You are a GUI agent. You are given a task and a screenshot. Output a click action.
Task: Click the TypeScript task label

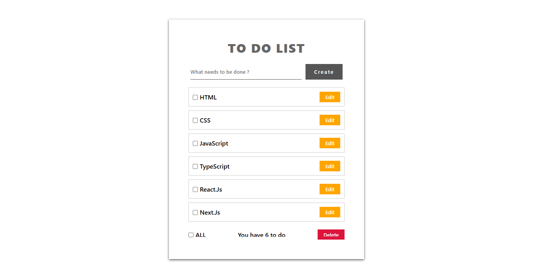[x=215, y=167]
